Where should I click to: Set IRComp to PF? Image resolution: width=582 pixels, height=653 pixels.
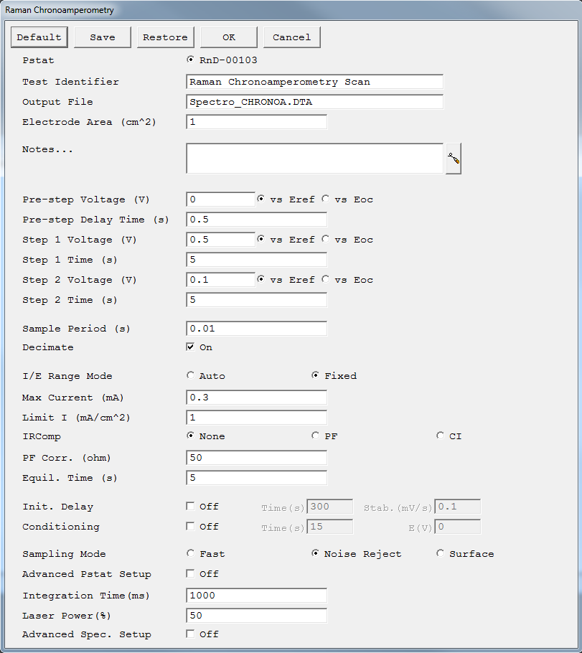tap(315, 435)
